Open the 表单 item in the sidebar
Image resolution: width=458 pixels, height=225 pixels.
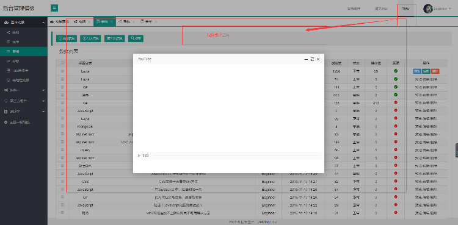24,42
